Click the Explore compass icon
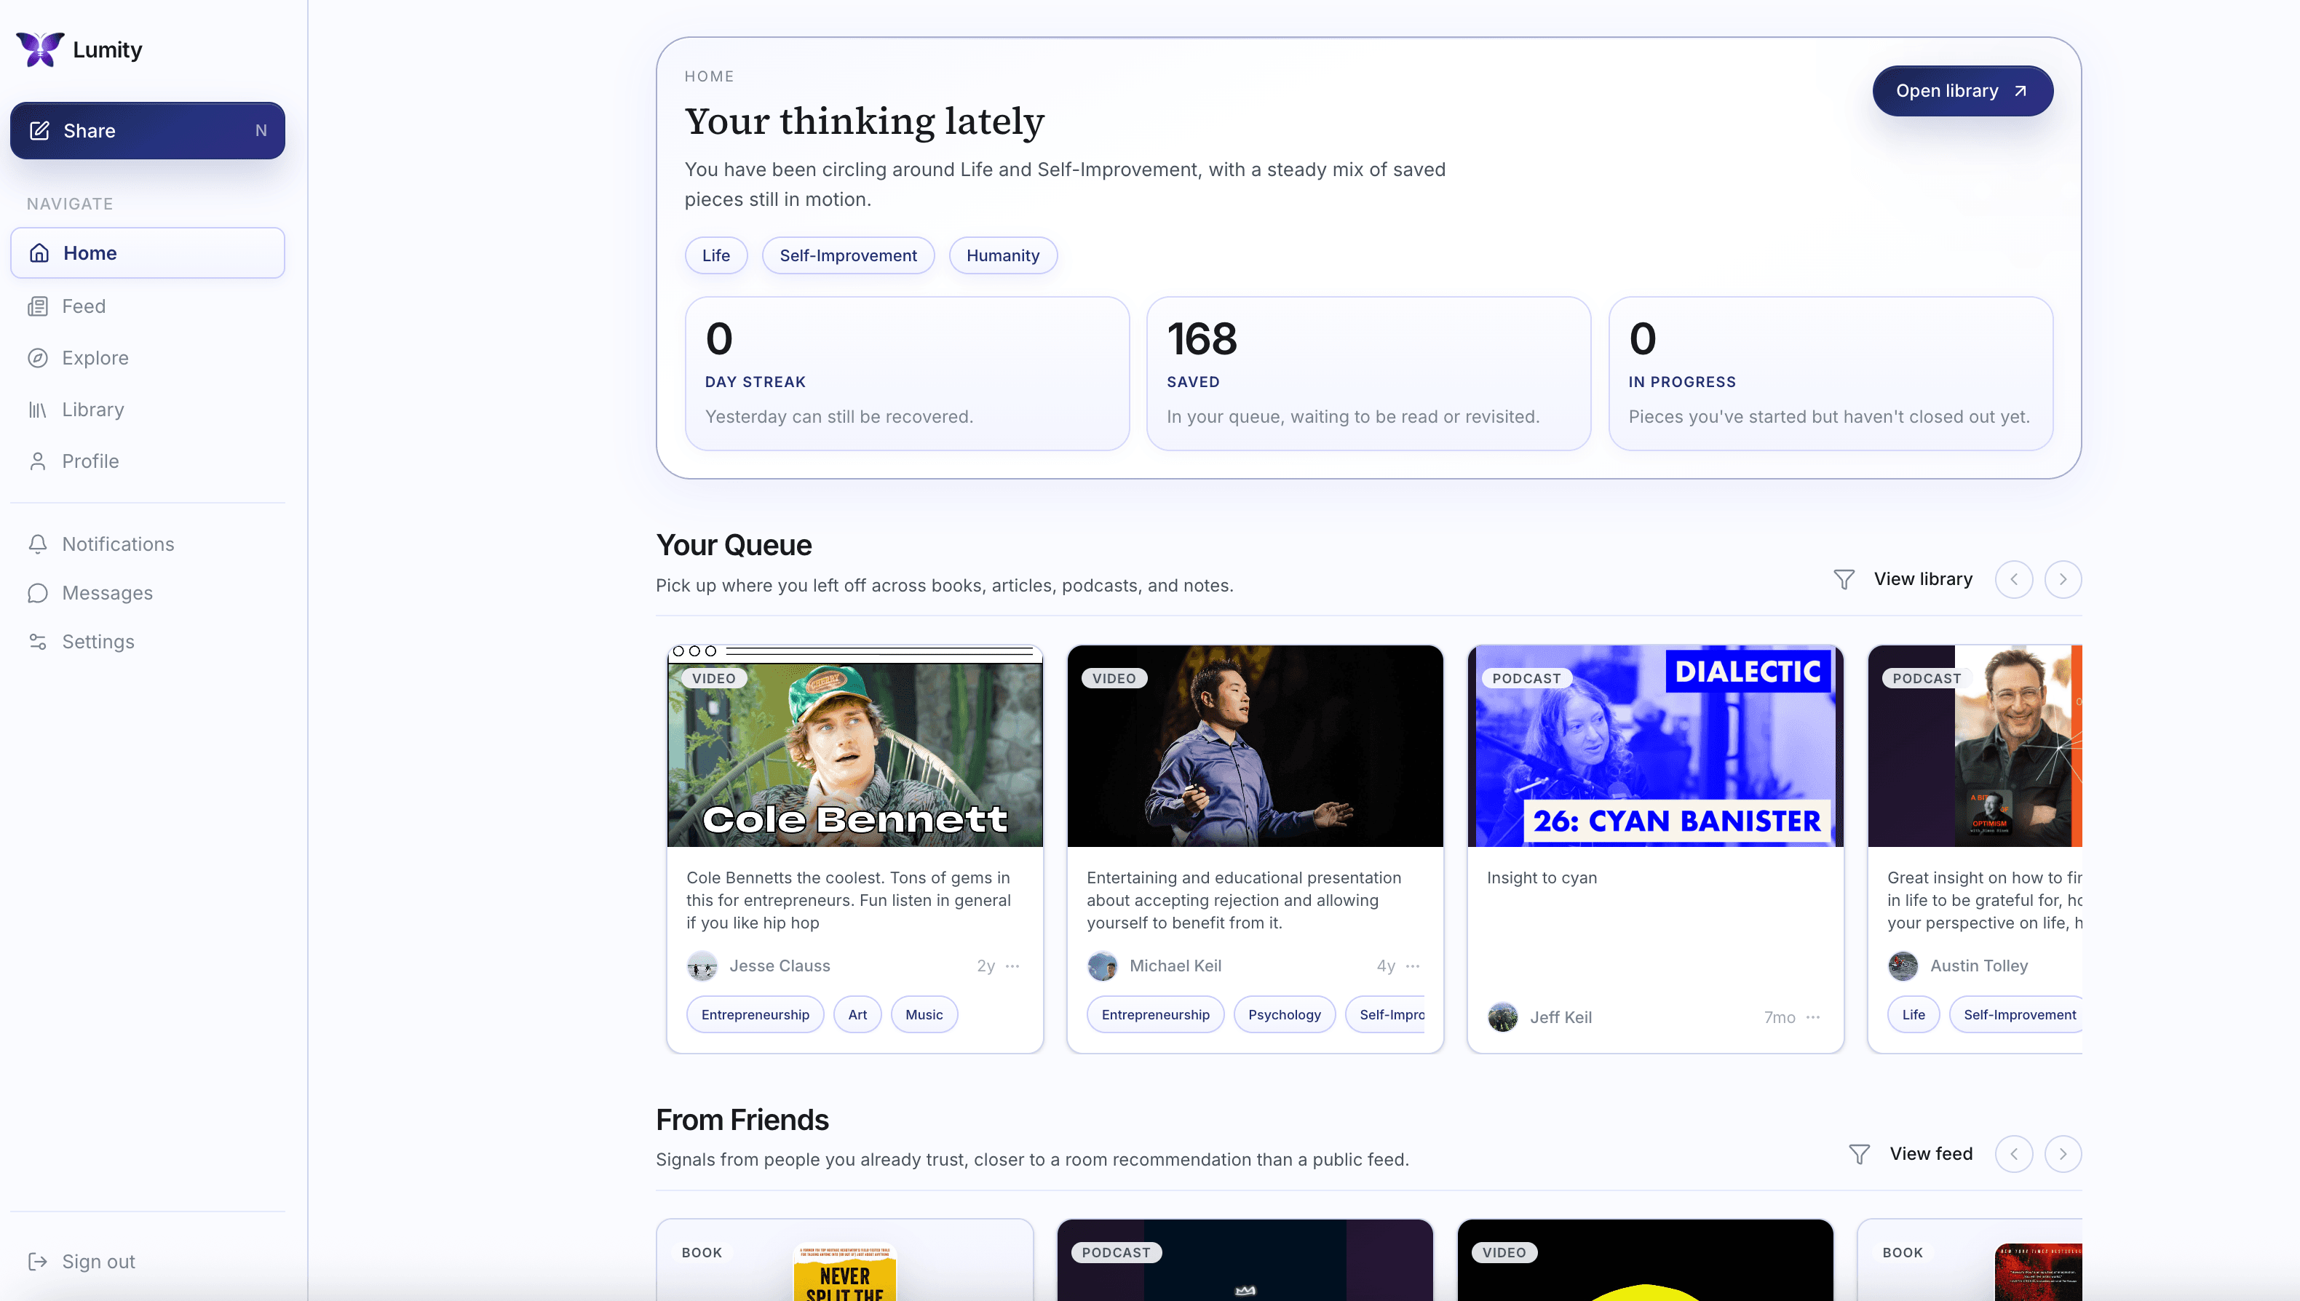Viewport: 2300px width, 1301px height. point(38,358)
